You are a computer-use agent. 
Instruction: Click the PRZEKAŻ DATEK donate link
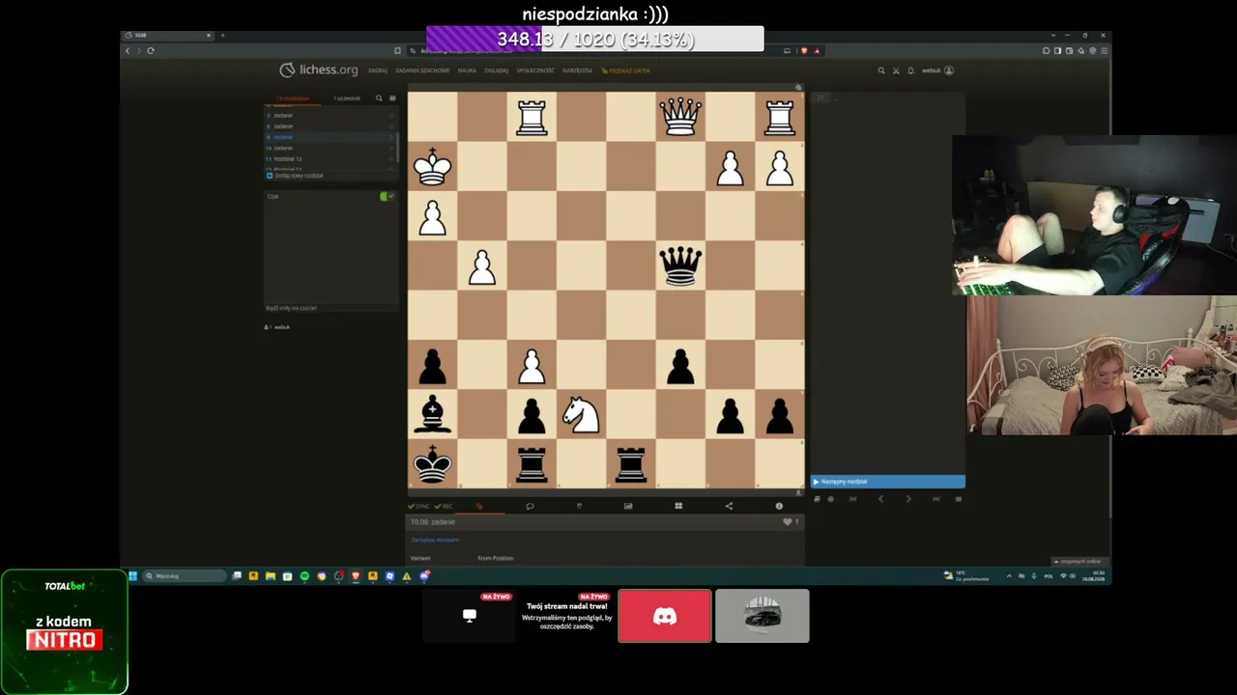(625, 70)
